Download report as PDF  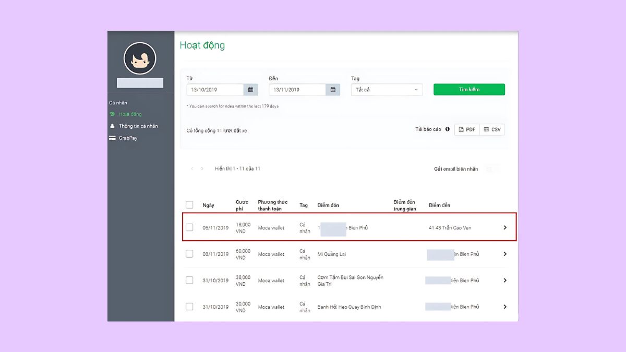[x=467, y=129]
